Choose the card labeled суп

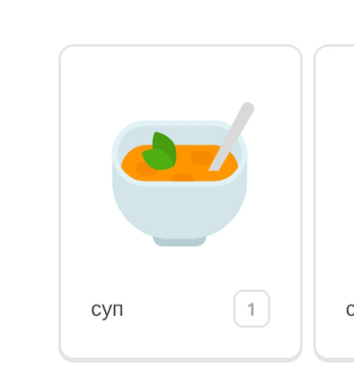181,203
